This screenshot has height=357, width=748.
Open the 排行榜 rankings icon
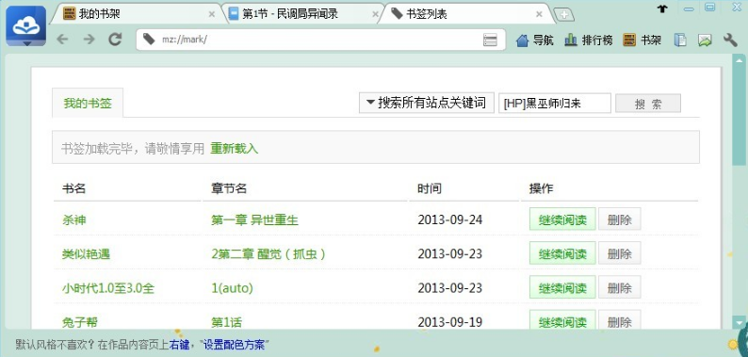point(588,41)
